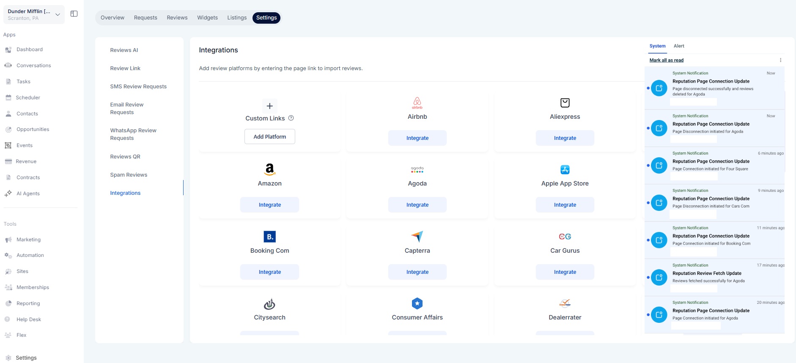Screen dimensions: 796x363
Task: Integrate the Car Gurus platform
Action: pos(565,272)
